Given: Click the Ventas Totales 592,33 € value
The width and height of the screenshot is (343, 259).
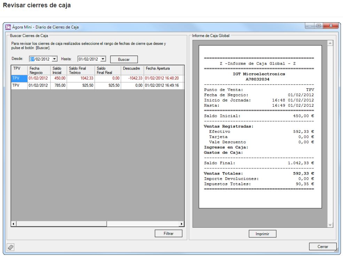Looking at the screenshot, I should click(303, 173).
